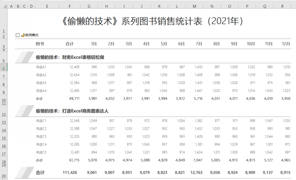This screenshot has width=296, height=180.
Task: Select column header A
Action: click(x=11, y=6)
